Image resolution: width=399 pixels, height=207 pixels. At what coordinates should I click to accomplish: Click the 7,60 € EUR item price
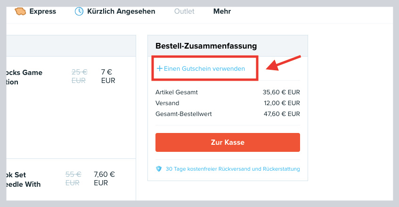coord(104,178)
